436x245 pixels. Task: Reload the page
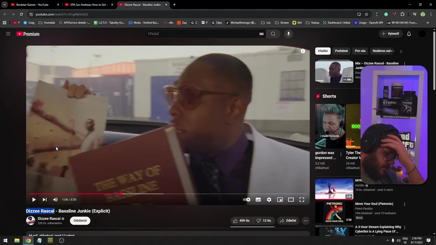[21, 14]
